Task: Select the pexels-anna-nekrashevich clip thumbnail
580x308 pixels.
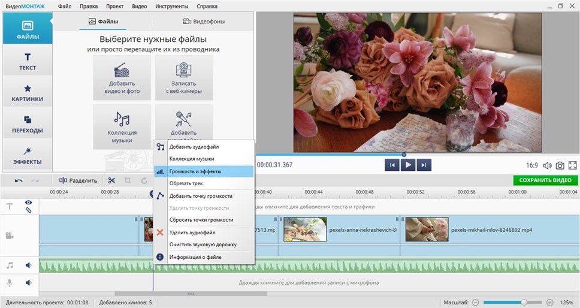Action: tap(305, 230)
